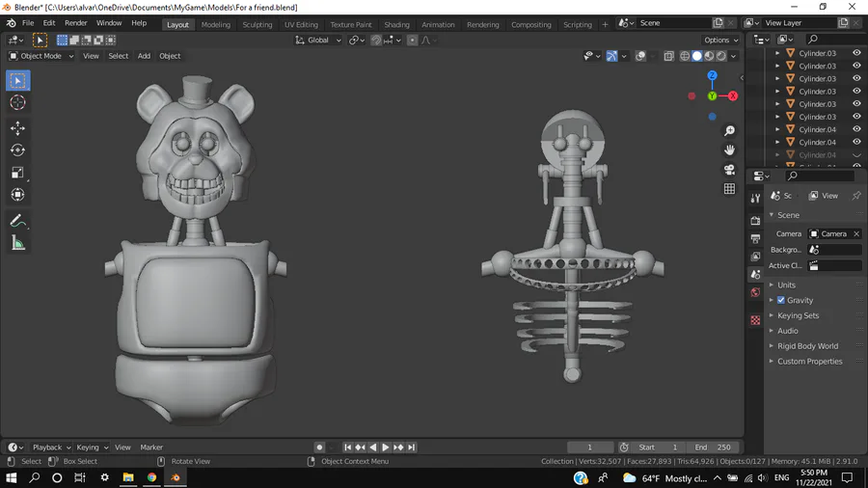Open the viewport shading options arrow

734,56
